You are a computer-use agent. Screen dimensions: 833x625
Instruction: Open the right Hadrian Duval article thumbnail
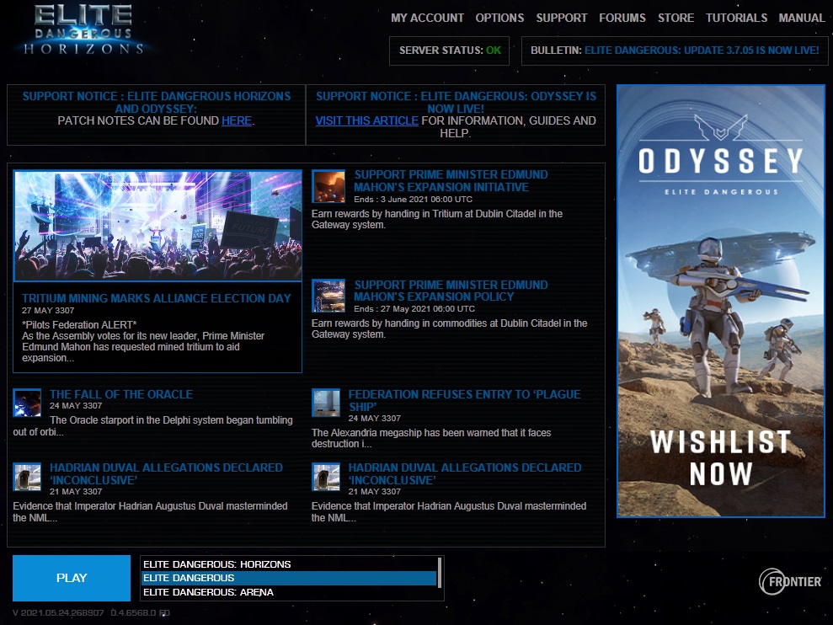point(326,476)
